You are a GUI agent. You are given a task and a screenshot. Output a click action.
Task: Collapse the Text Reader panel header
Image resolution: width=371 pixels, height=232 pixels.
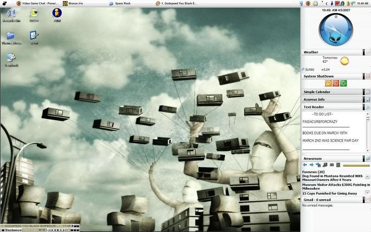click(x=333, y=107)
